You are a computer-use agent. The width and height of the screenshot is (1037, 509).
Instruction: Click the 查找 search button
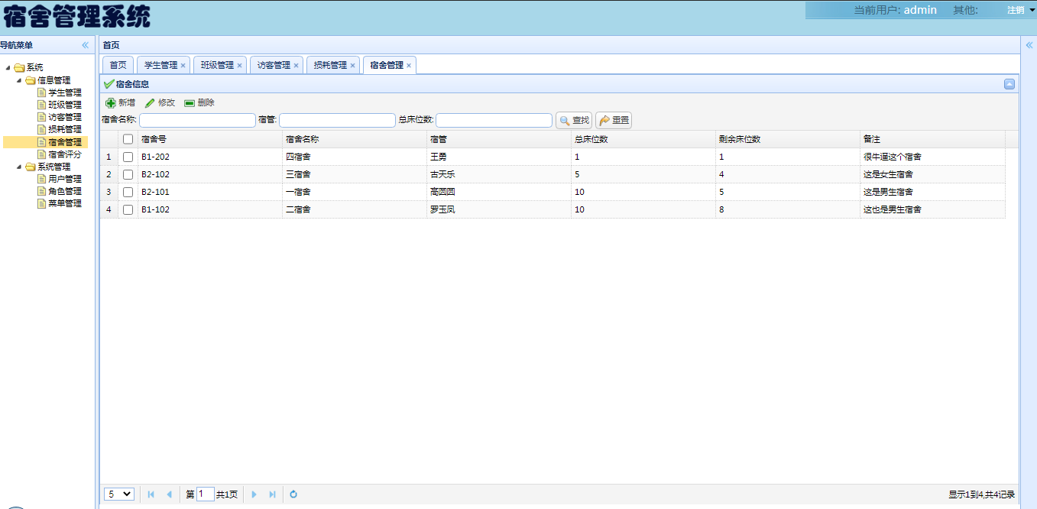574,120
